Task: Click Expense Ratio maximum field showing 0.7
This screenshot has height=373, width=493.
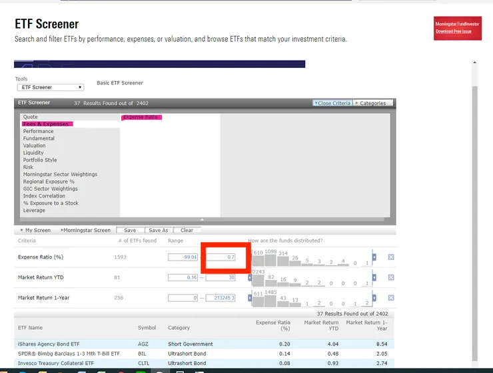Action: coord(221,257)
